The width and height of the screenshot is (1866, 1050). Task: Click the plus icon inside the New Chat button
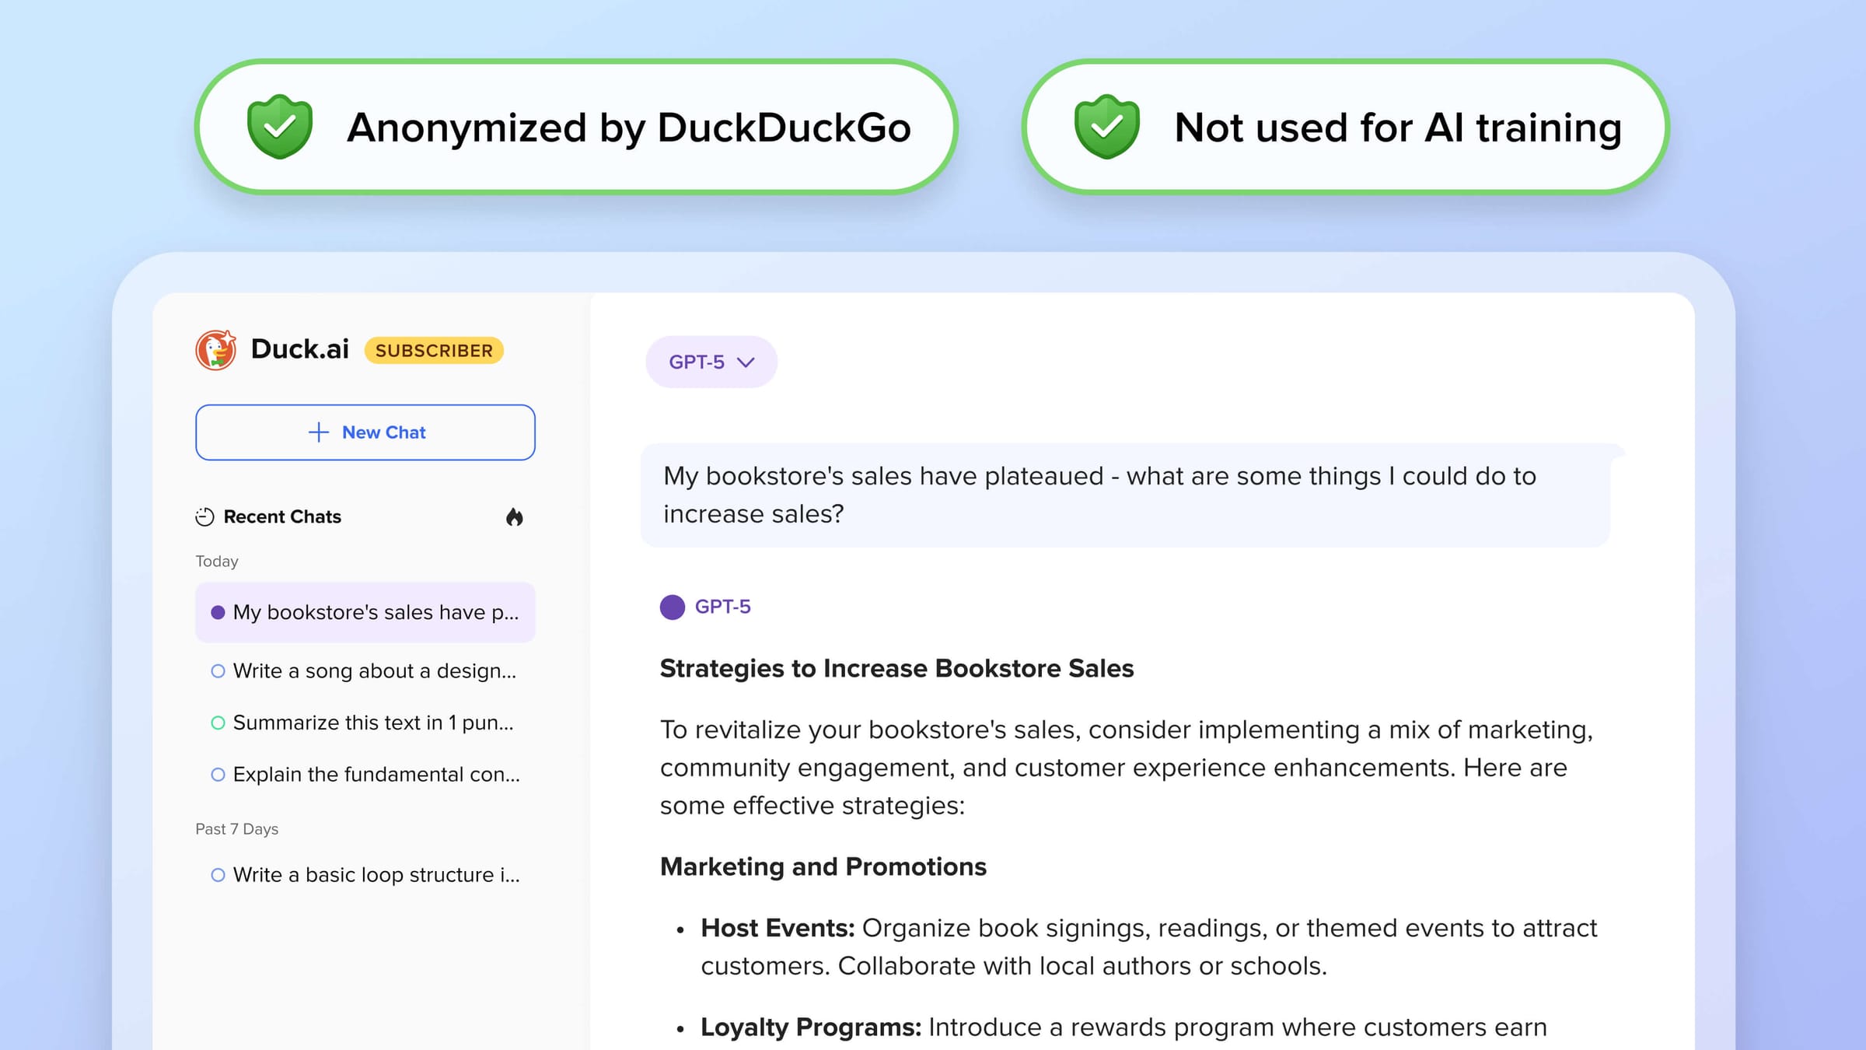click(x=319, y=432)
